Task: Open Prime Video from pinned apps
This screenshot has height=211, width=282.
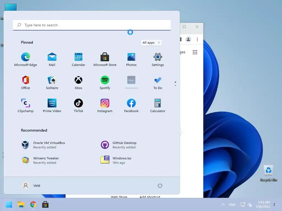Action: [x=52, y=105]
